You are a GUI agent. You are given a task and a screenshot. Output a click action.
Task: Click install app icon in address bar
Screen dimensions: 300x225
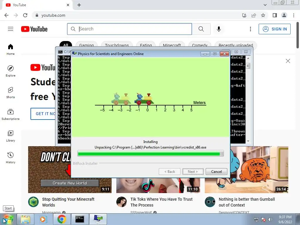pos(244,15)
